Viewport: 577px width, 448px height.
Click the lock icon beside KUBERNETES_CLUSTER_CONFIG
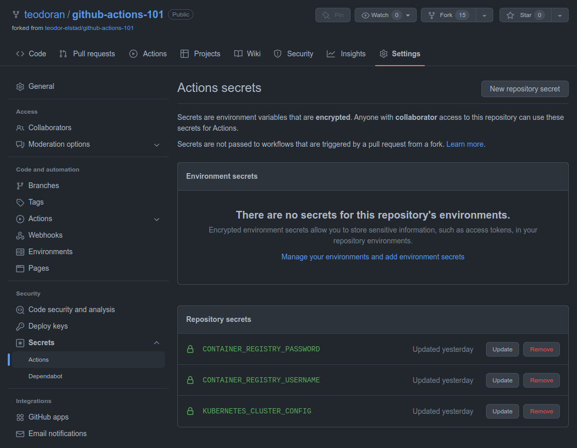190,411
